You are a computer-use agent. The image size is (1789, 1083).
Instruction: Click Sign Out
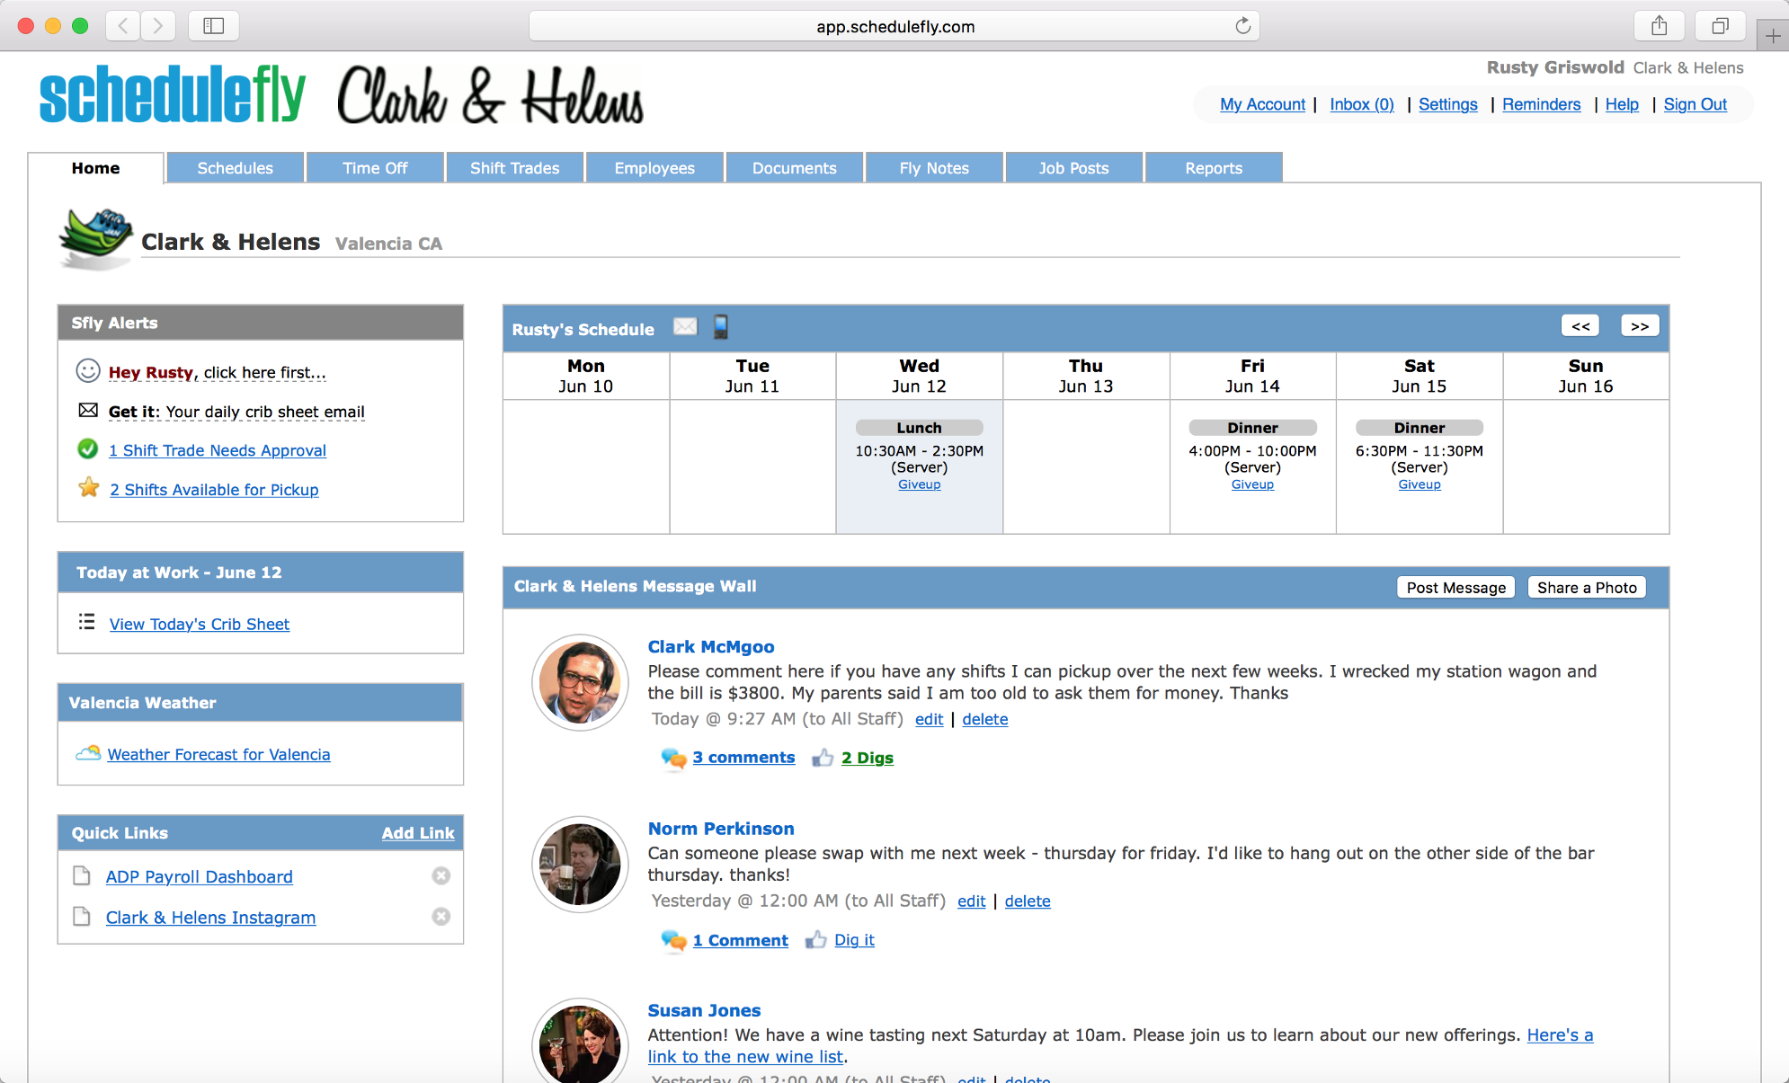click(x=1695, y=104)
